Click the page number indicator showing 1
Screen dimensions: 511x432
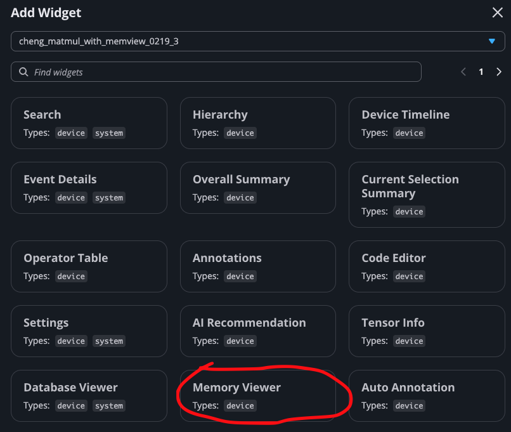pyautogui.click(x=481, y=71)
